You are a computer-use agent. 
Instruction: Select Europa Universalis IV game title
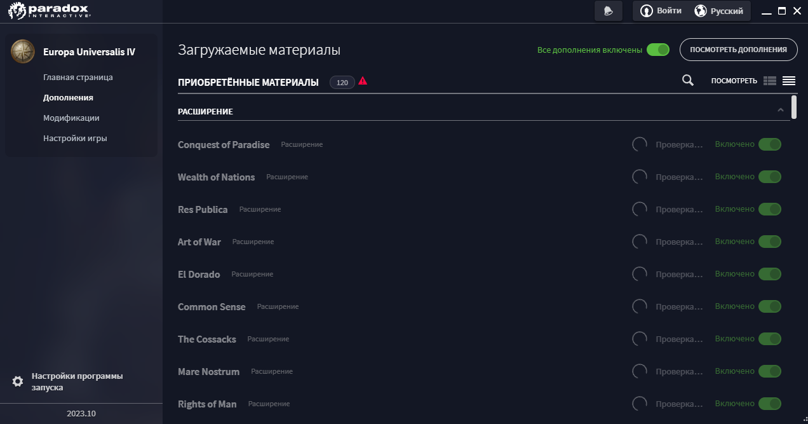pos(89,52)
